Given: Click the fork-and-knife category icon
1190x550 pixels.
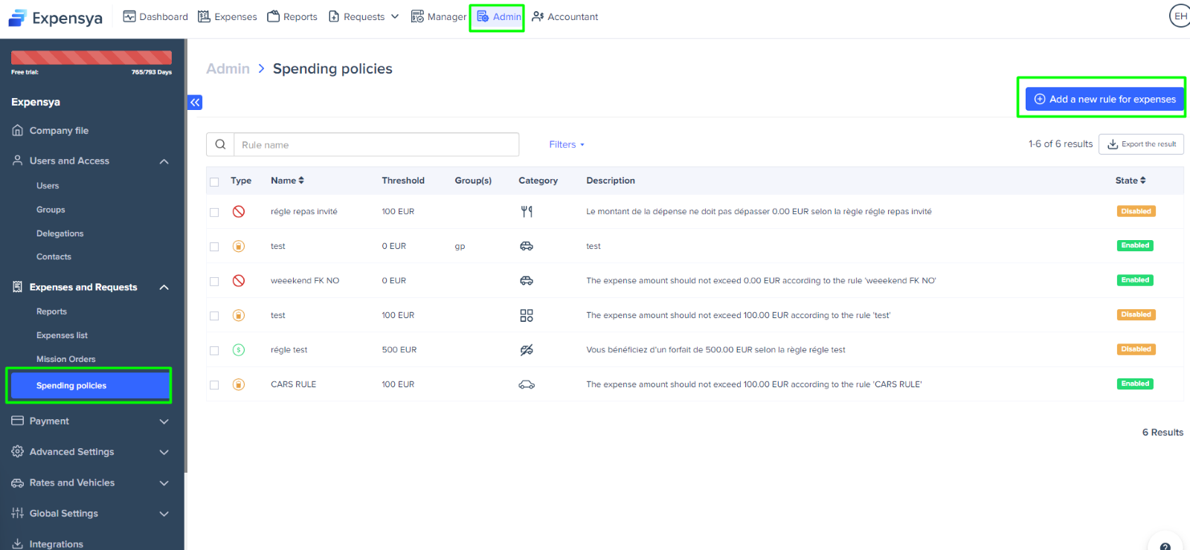Looking at the screenshot, I should click(x=527, y=212).
